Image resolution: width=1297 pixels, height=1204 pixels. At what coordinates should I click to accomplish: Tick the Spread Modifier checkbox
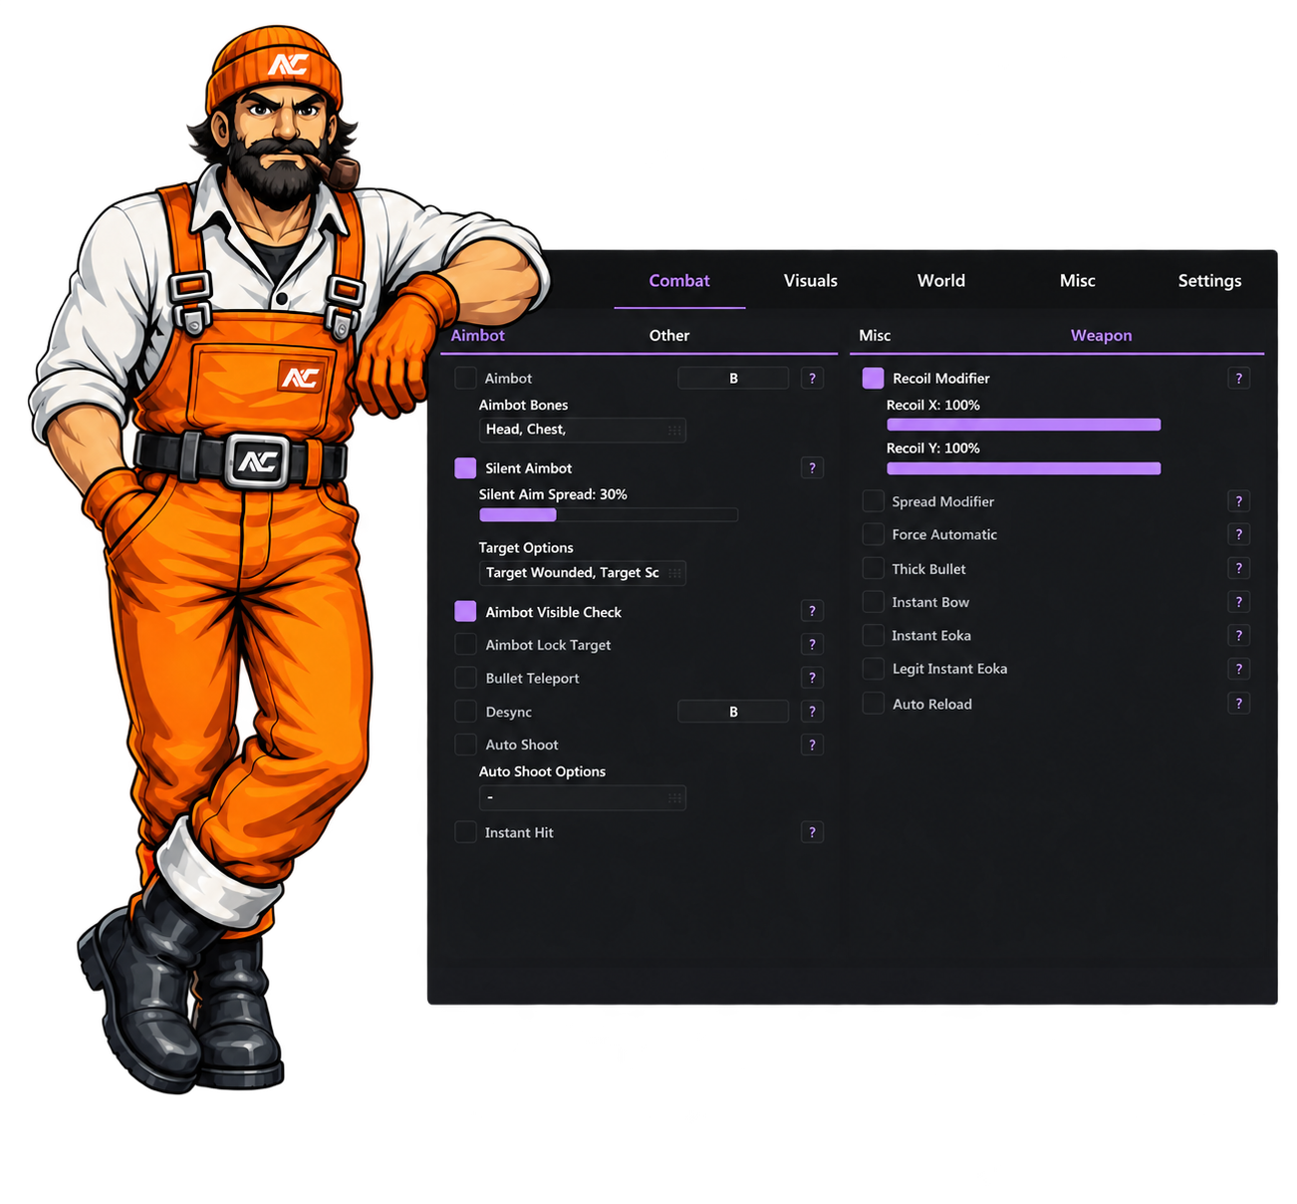click(873, 501)
